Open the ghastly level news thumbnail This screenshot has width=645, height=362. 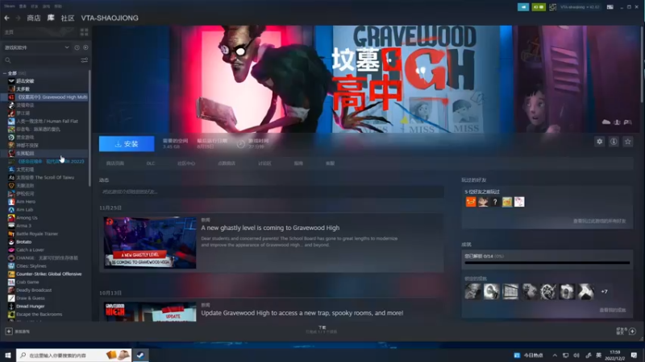pos(150,243)
